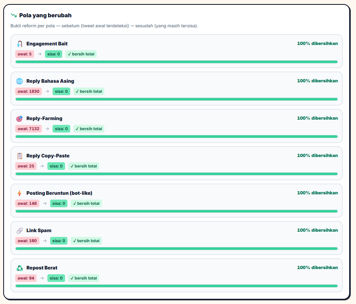Click the 'awal: 94' badge
Screen dimensions: 356x304
pyautogui.click(x=26, y=278)
